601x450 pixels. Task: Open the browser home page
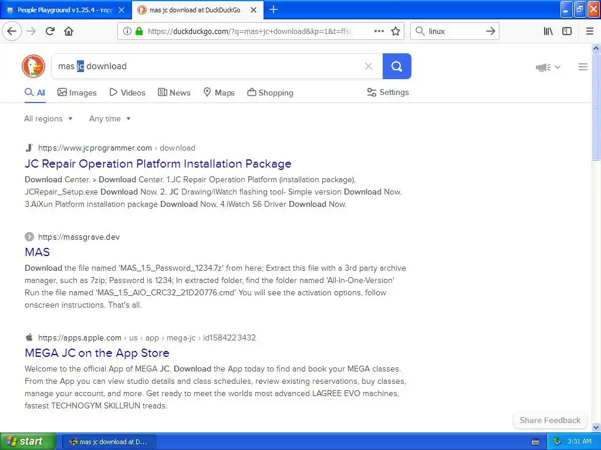point(69,31)
